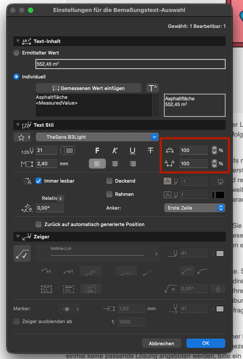Click the text pen color swatch
Screen dimensions: 243x359
tap(68, 150)
